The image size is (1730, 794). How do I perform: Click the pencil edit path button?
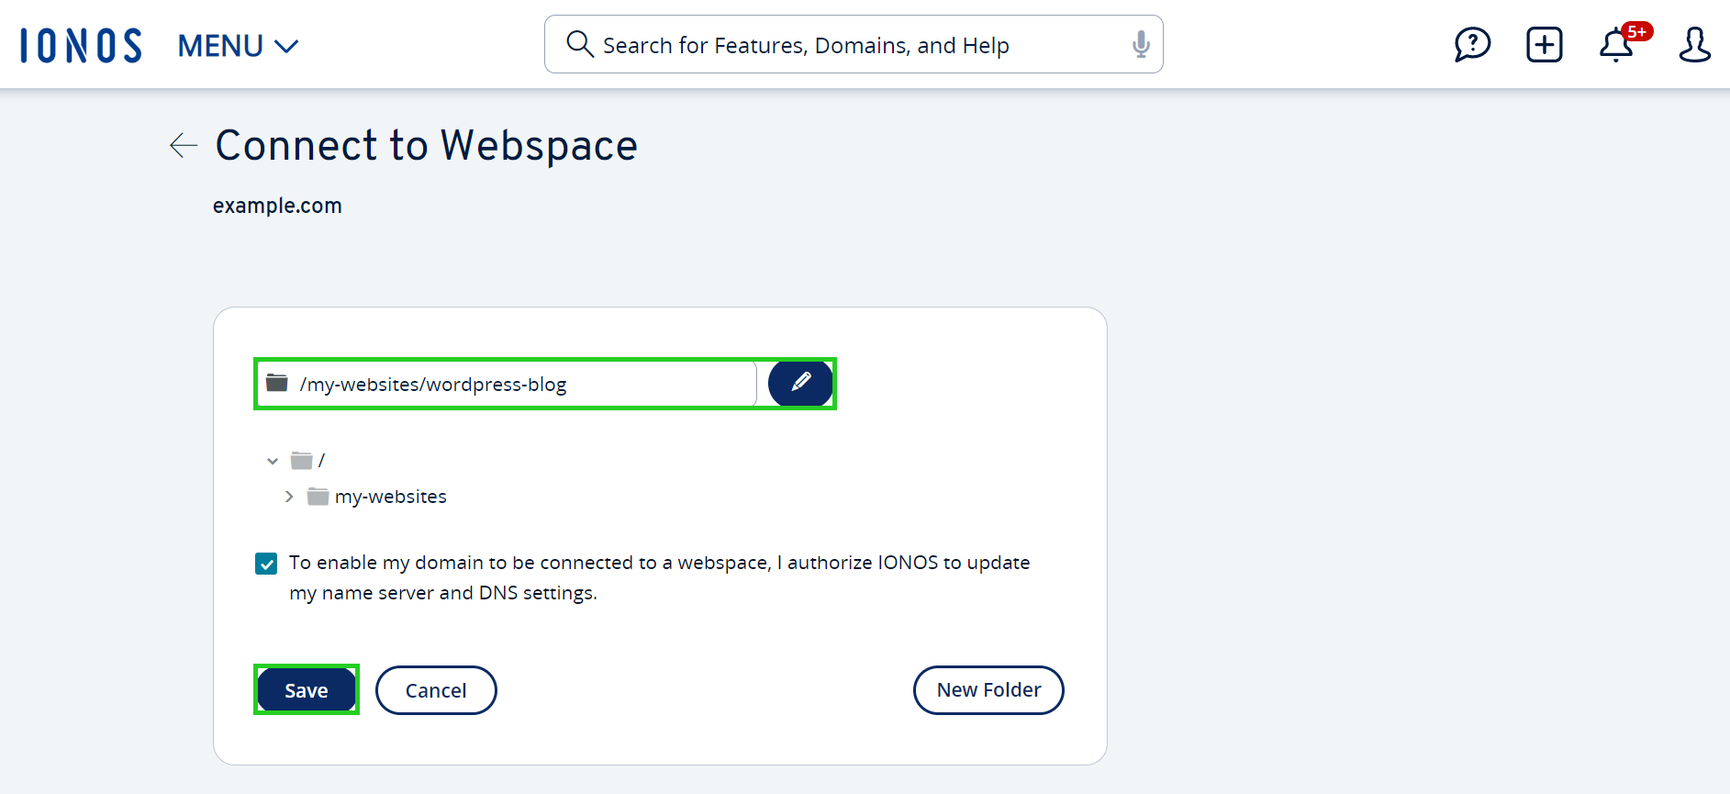800,383
